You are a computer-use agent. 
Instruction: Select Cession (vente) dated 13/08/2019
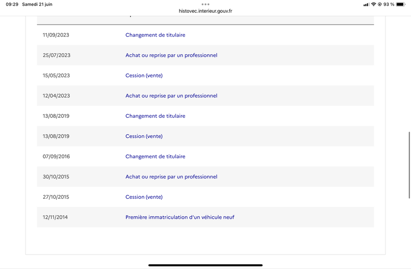(144, 136)
